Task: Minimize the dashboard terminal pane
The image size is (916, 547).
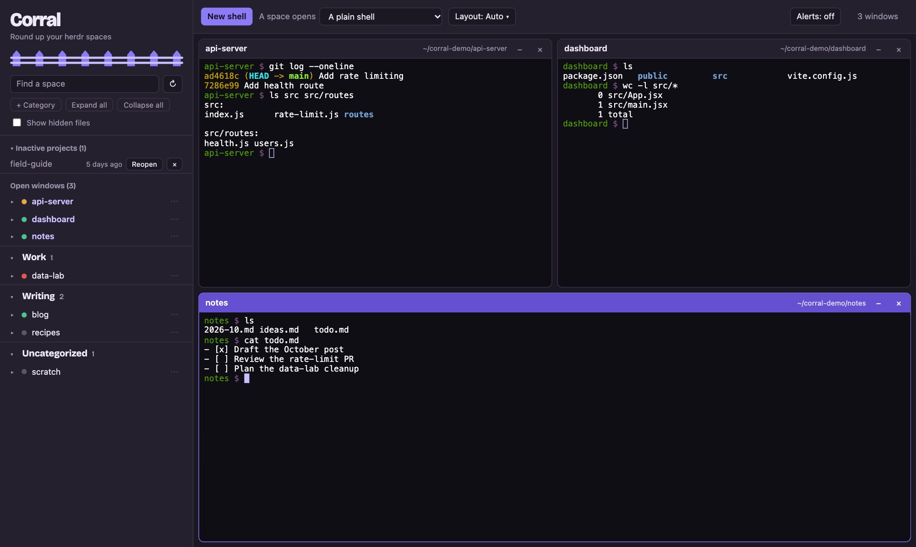Action: point(878,49)
